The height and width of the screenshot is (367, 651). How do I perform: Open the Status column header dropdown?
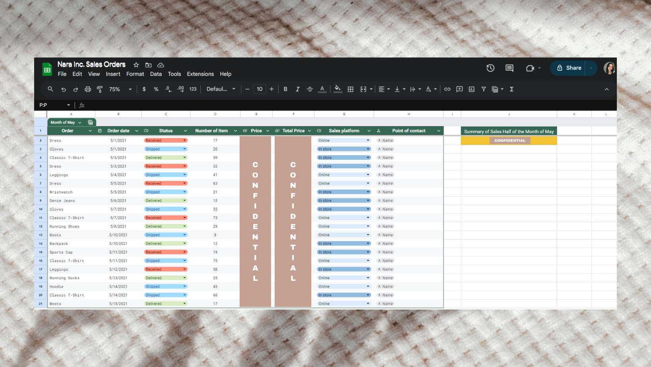coord(185,131)
